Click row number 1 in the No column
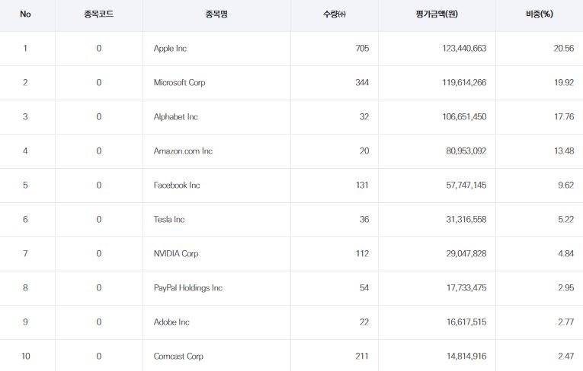Viewport: 583px width, 371px height. click(25, 48)
